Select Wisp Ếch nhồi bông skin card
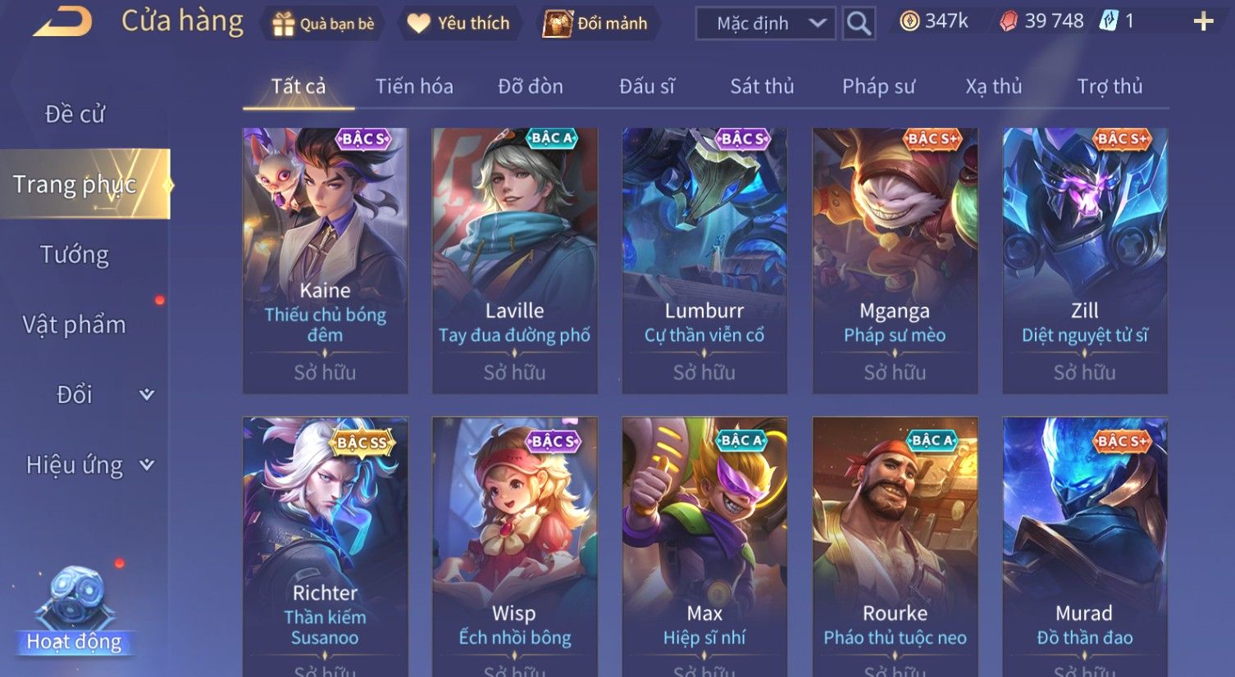 (x=515, y=547)
